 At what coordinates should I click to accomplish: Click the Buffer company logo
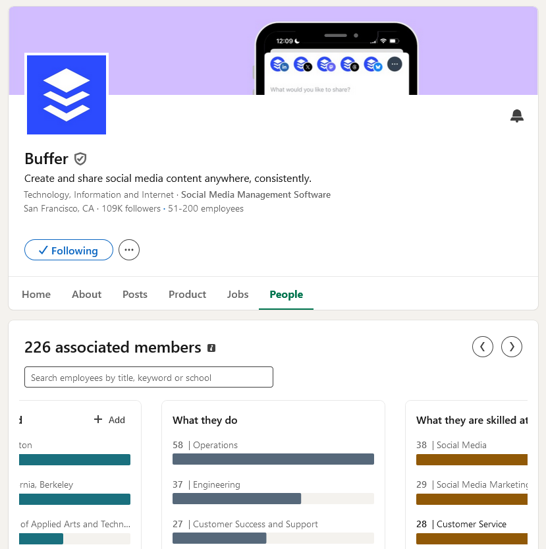click(67, 95)
